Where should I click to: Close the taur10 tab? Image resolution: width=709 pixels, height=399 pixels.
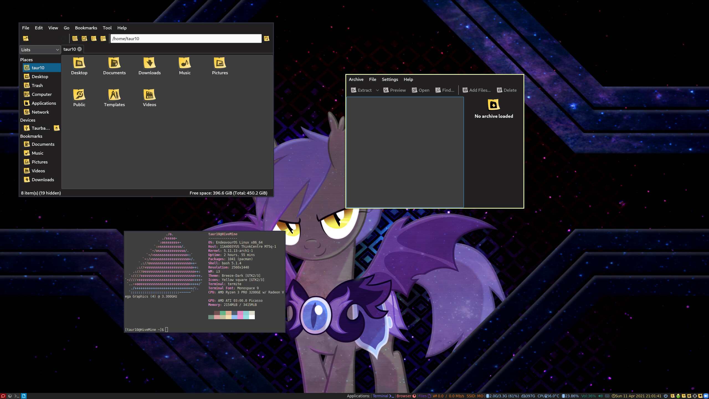pos(79,49)
